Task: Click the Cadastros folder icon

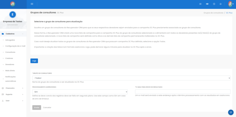Action: [3, 34]
